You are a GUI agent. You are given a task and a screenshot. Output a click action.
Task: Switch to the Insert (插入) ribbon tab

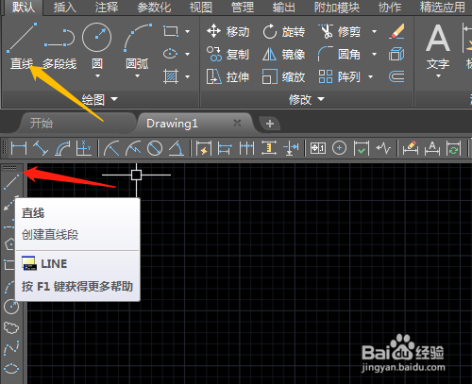point(65,8)
